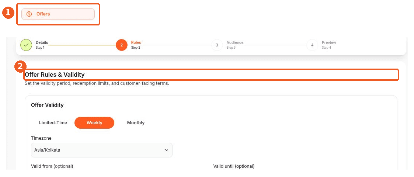Switch validity to Monthly

coord(136,123)
